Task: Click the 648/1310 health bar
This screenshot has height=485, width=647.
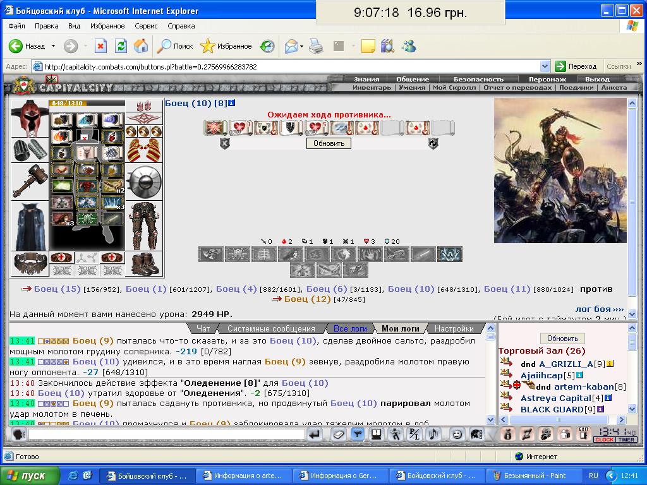Action: 87,103
